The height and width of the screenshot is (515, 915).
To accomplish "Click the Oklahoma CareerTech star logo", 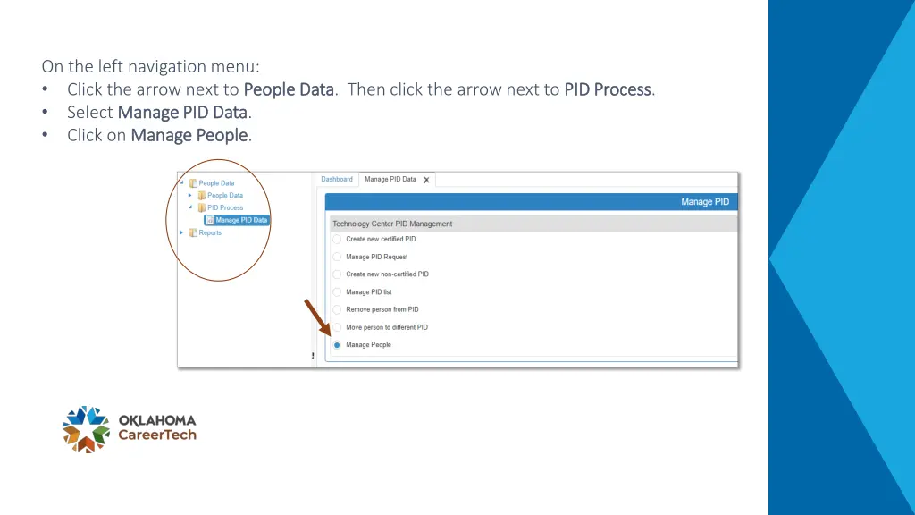I will tap(86, 429).
